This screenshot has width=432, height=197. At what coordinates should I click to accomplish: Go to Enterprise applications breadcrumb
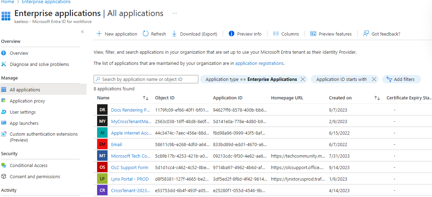tap(46, 2)
